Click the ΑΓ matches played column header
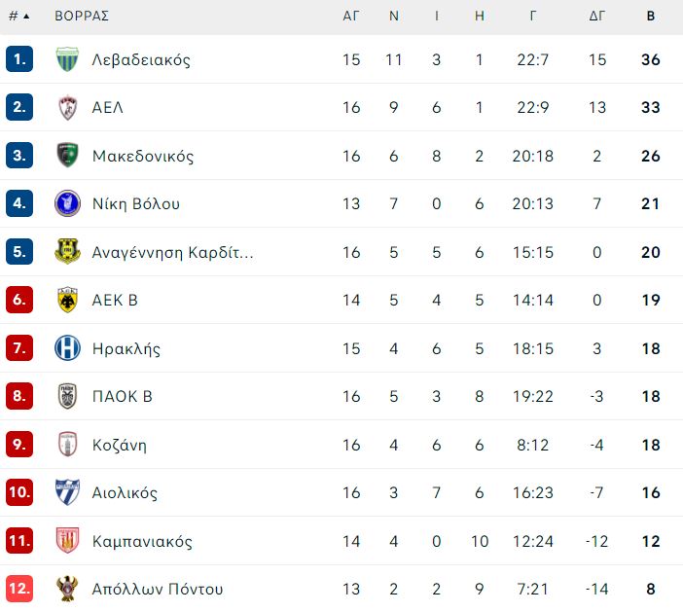 pyautogui.click(x=351, y=17)
